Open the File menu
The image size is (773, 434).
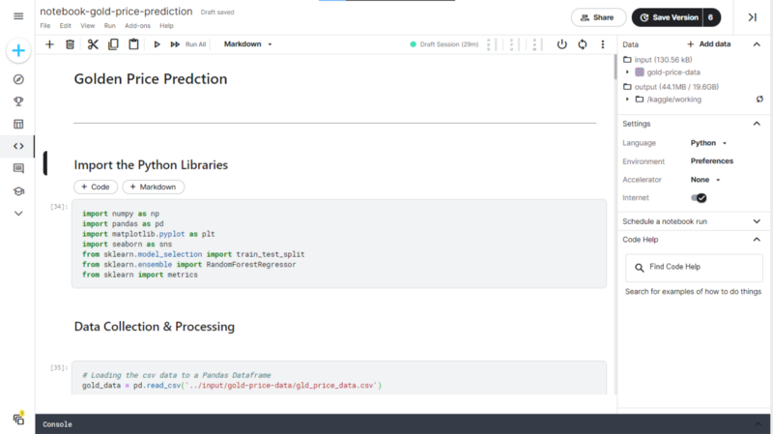pos(45,26)
